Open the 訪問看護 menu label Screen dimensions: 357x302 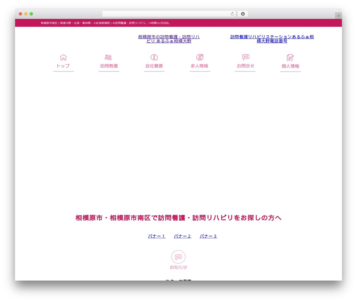tap(109, 66)
